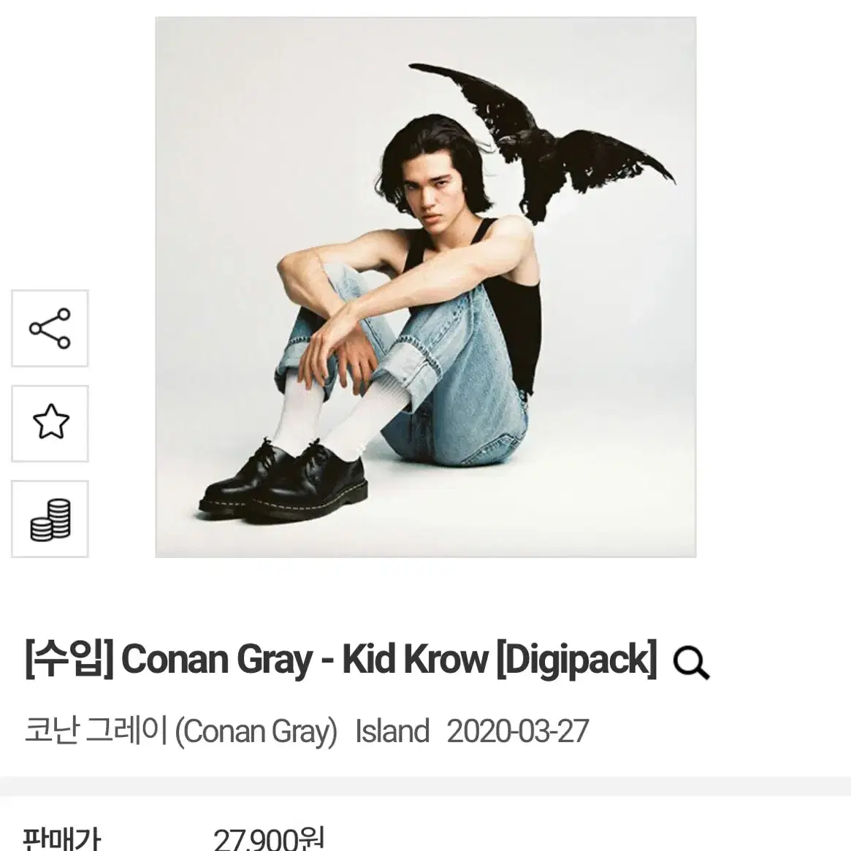
Task: Add the album to favorites with the star icon
Action: 50,424
